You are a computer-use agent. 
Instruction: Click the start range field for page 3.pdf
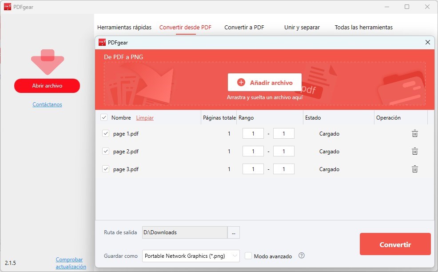253,169
